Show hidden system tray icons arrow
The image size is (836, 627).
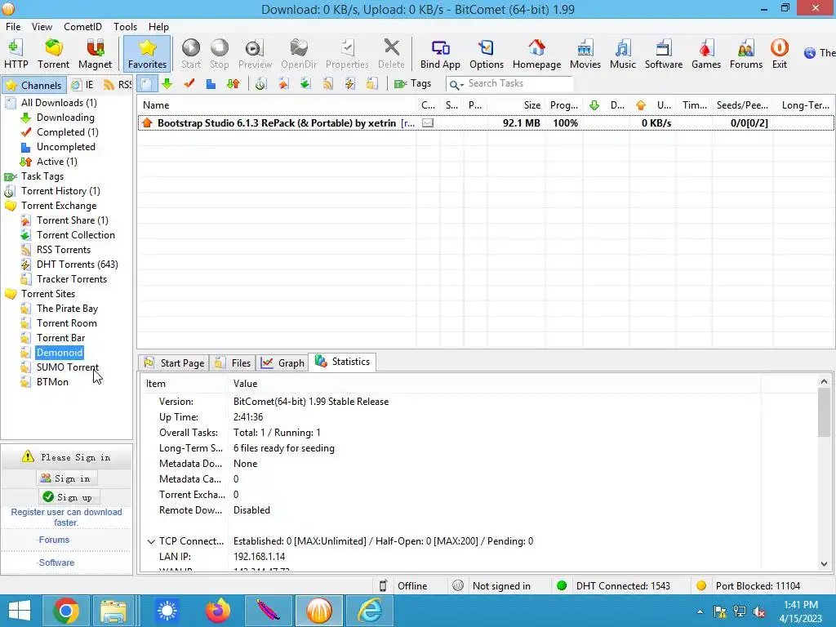(x=700, y=612)
